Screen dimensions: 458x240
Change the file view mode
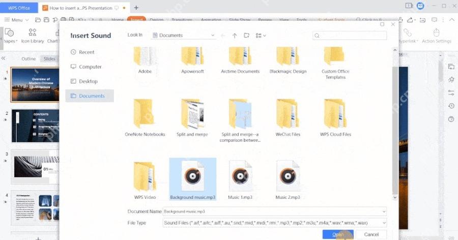(261, 35)
